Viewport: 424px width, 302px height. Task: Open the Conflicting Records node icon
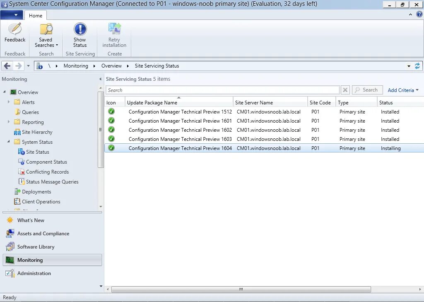22,172
